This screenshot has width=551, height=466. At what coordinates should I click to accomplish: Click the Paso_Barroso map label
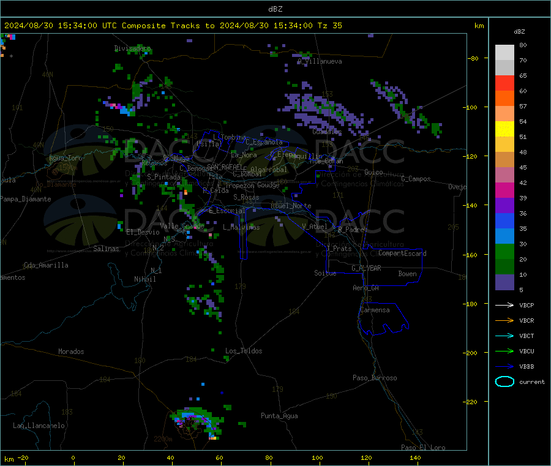(x=375, y=378)
